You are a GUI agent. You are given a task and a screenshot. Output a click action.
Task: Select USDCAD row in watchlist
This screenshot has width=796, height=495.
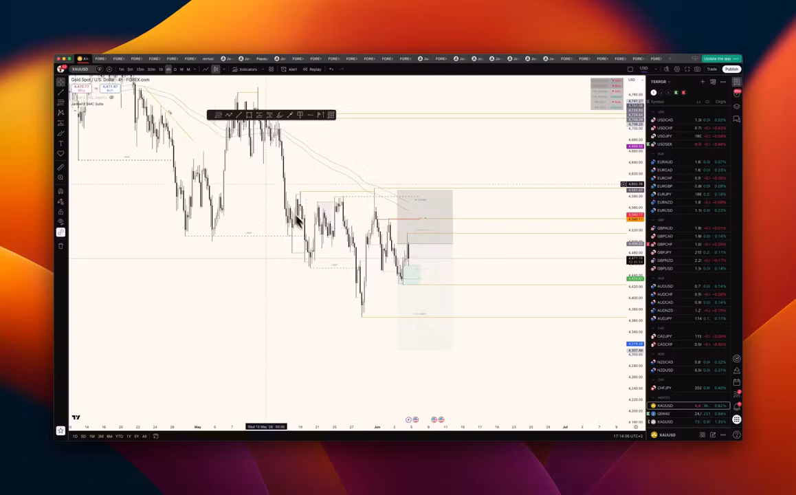tap(688, 120)
